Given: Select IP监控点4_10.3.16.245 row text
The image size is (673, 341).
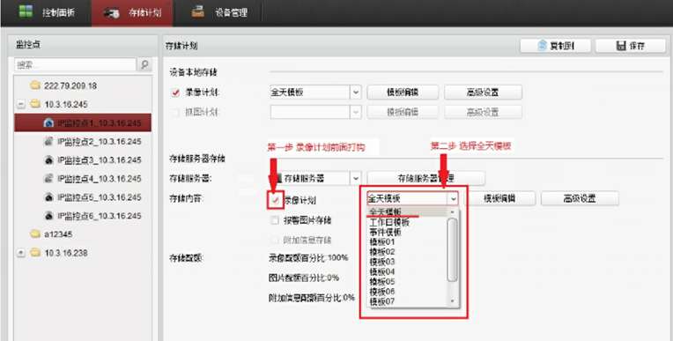Looking at the screenshot, I should coord(100,179).
